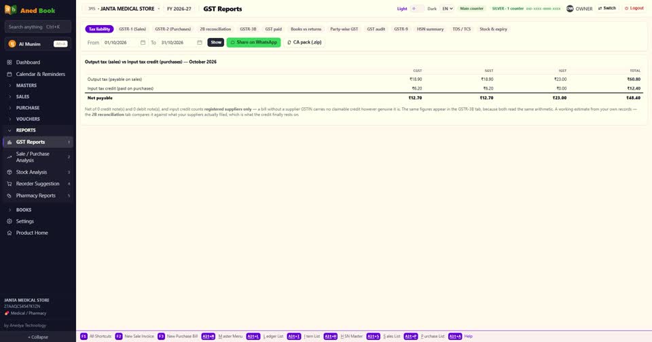The image size is (652, 342).
Task: Click the Calendar & Reminders calendar icon
Action: coord(9,74)
